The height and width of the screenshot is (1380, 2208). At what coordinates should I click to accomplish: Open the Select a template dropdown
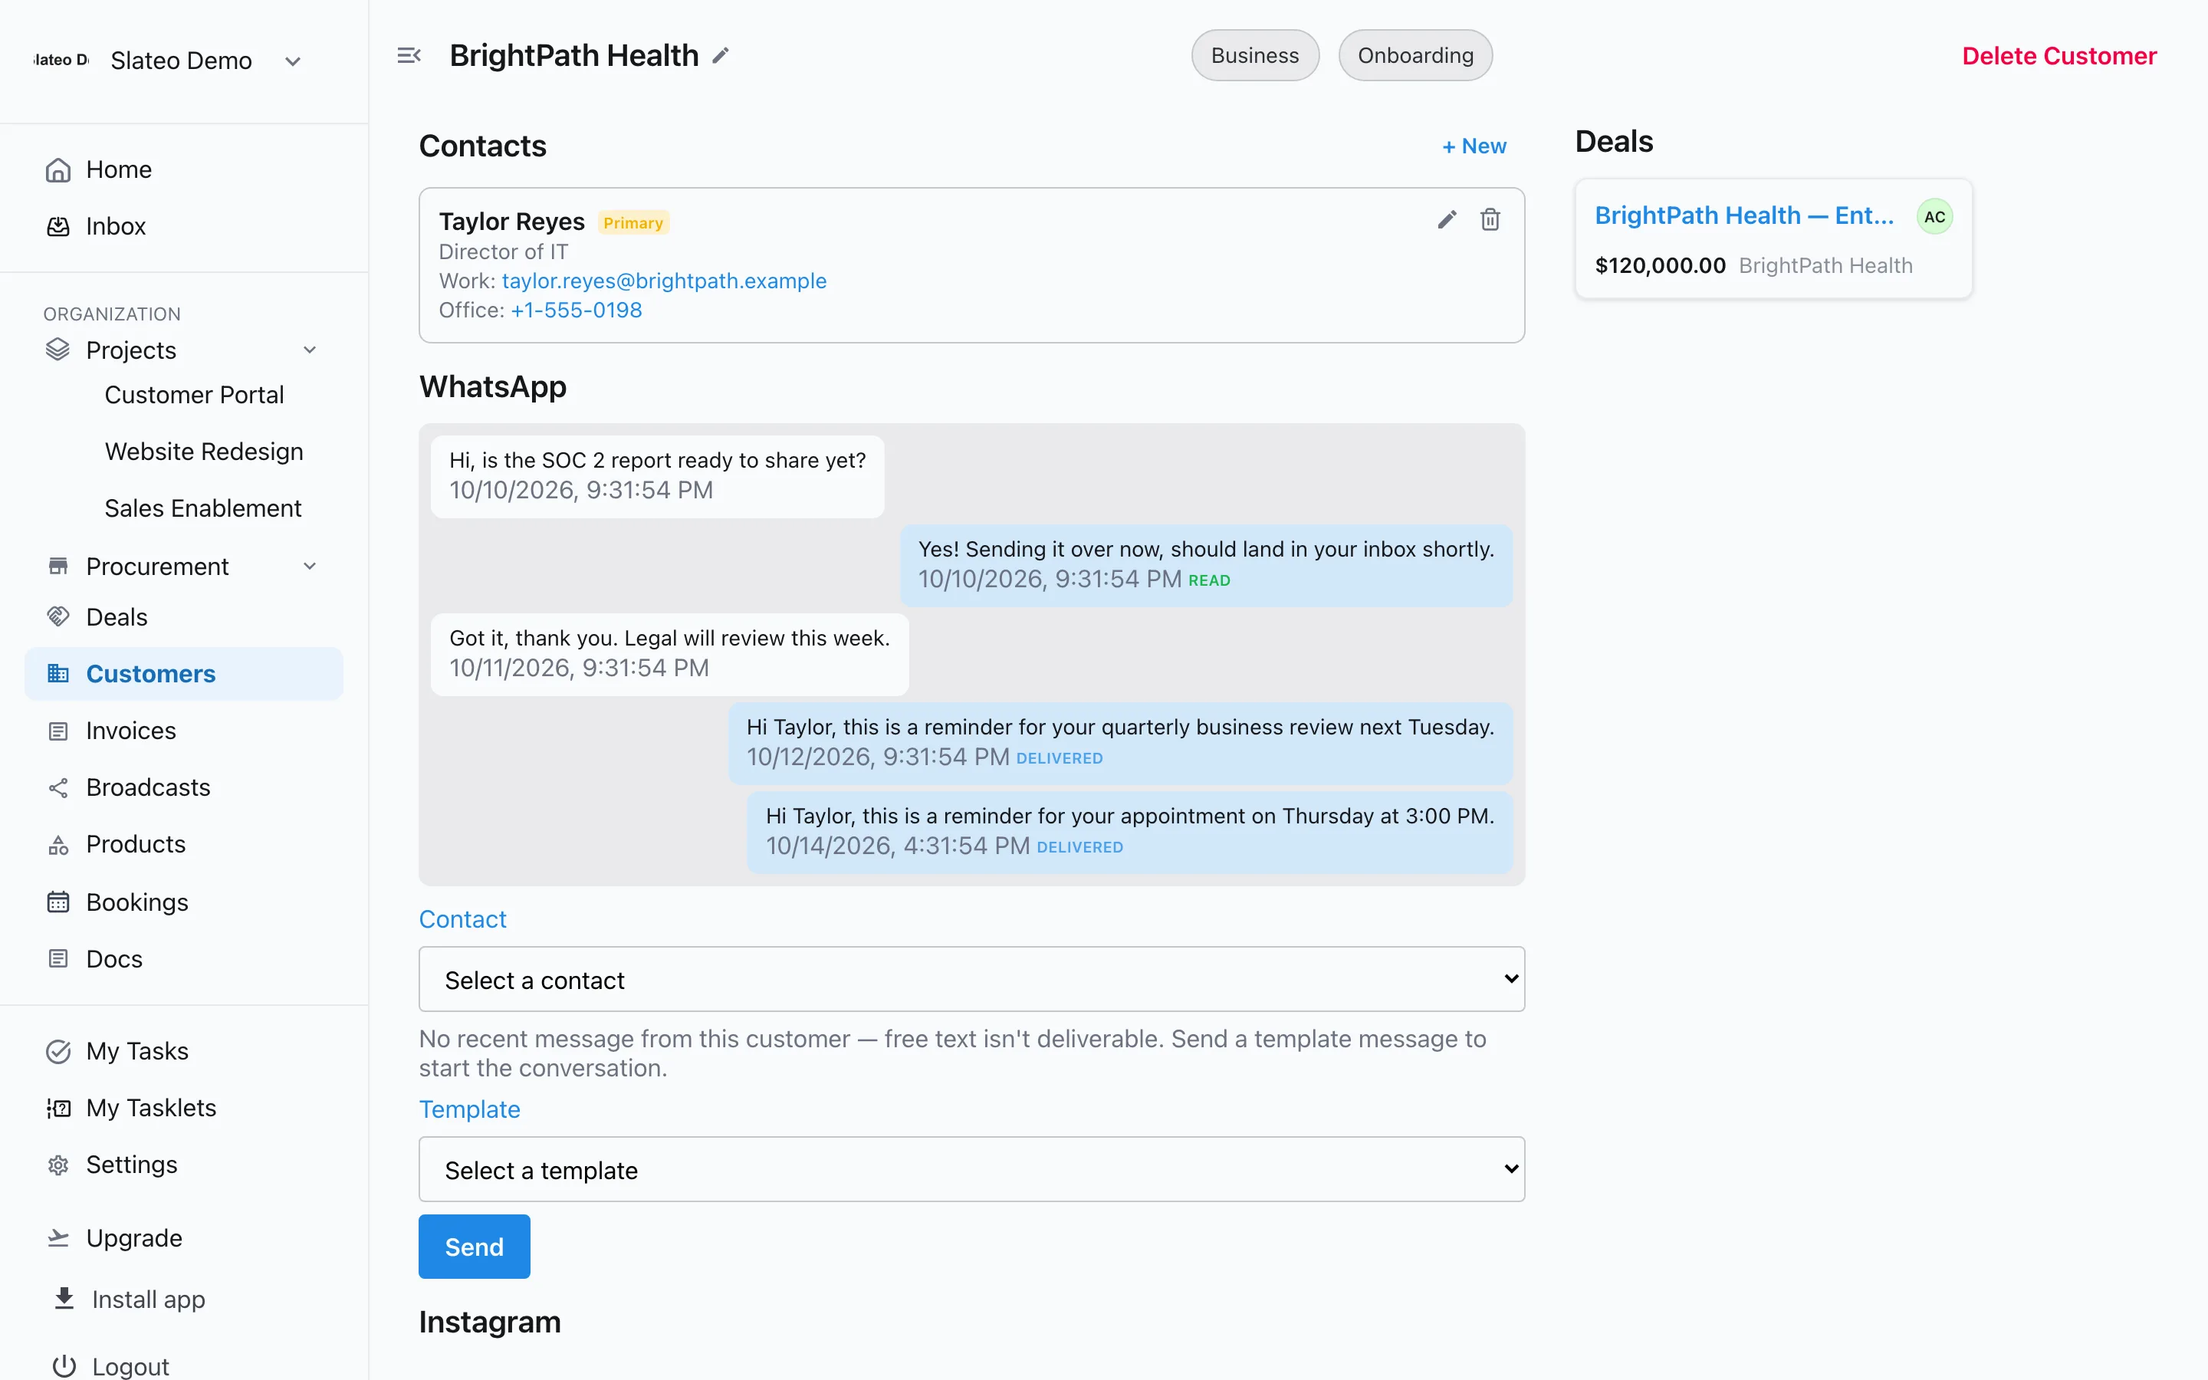coord(971,1168)
